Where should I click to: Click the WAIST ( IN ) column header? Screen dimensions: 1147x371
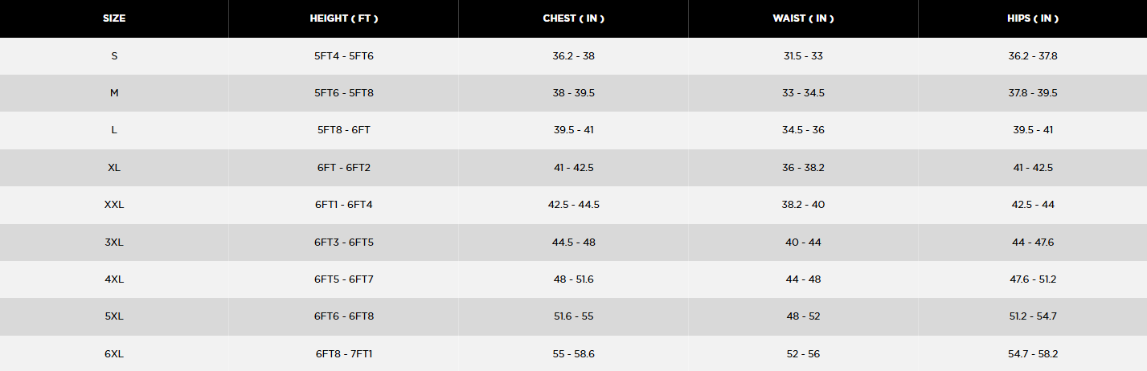[x=803, y=18]
